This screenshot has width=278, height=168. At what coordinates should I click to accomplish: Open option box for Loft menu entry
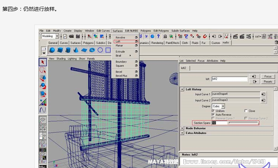(x=136, y=42)
